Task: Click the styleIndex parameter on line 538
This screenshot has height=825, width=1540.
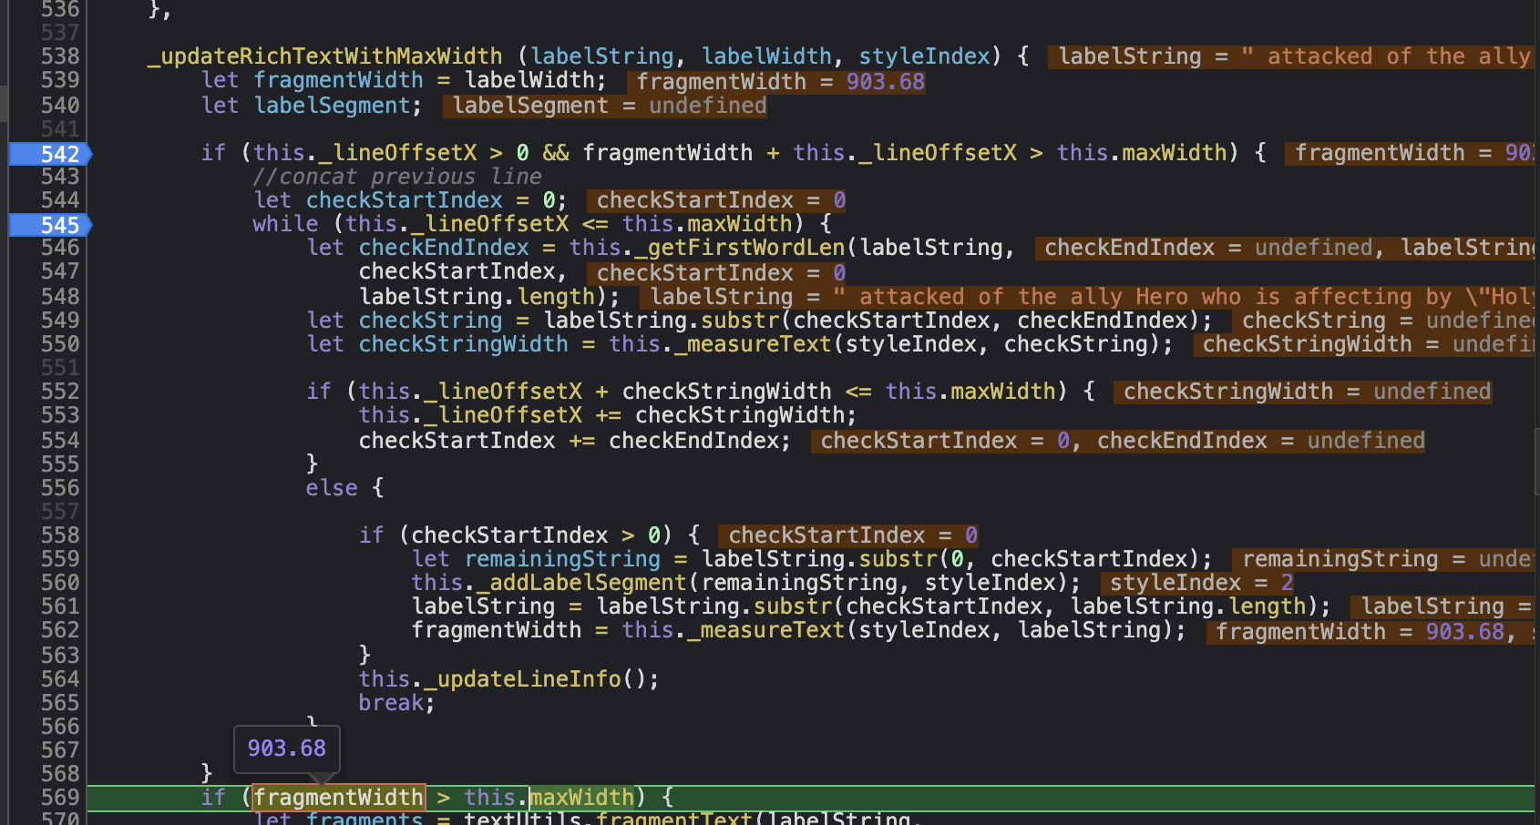Action: 924,56
